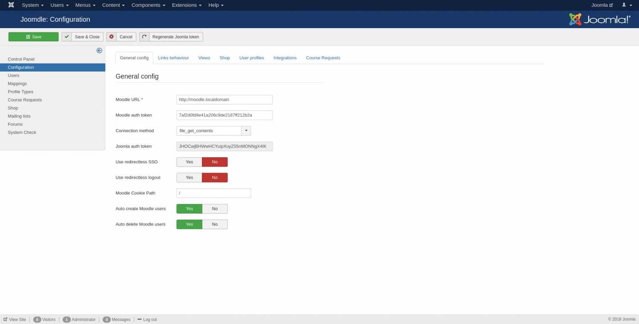This screenshot has width=639, height=324.
Task: Click the large Joomla! brand logo
Action: point(599,20)
